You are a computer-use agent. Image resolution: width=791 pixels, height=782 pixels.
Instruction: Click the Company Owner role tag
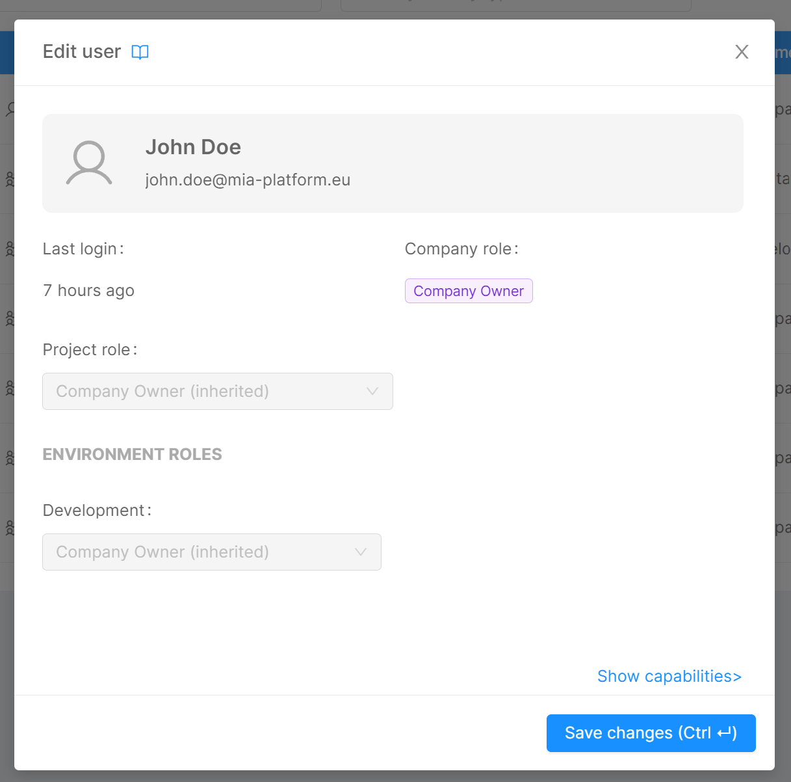468,291
